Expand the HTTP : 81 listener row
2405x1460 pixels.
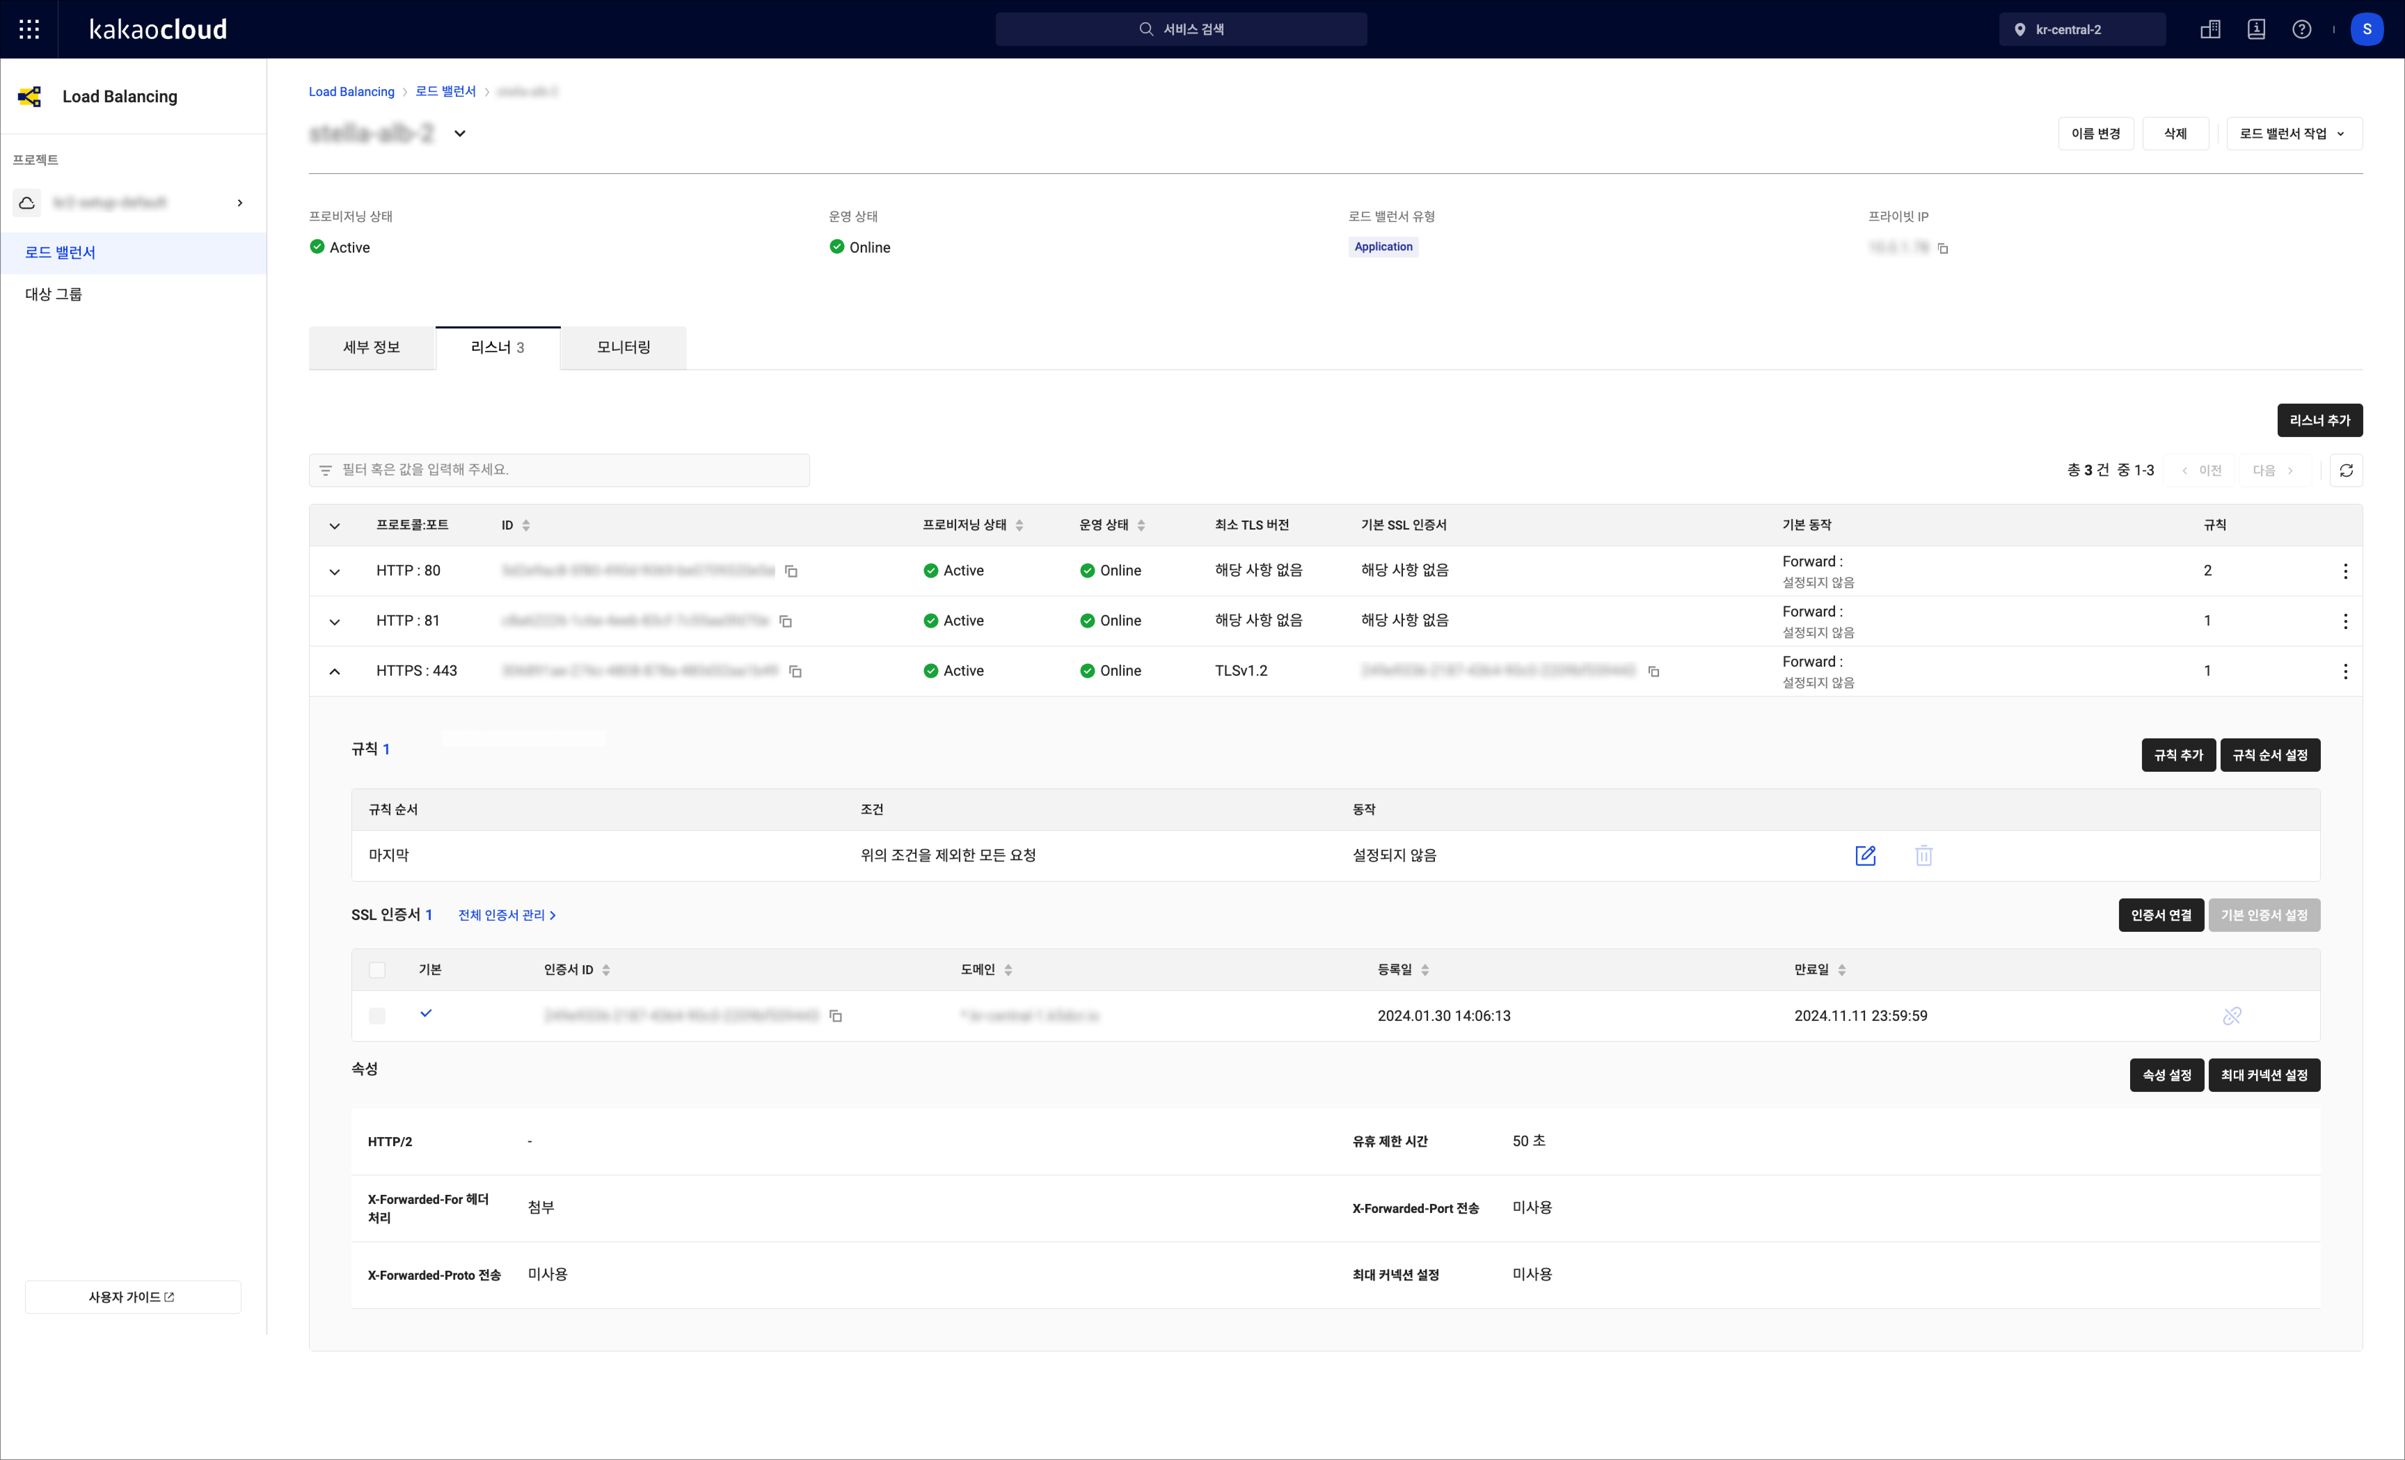pos(335,622)
